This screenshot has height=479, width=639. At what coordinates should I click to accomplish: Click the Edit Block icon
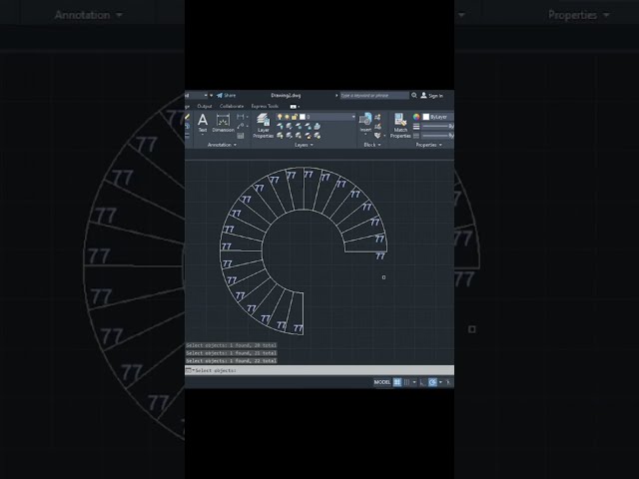coord(377,127)
